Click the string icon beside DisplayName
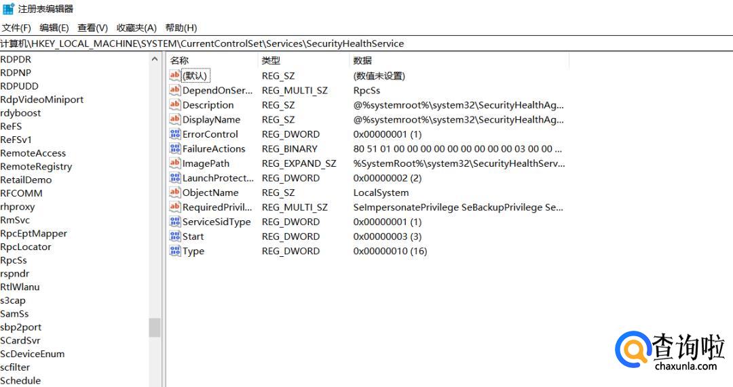The height and width of the screenshot is (387, 733). [175, 119]
